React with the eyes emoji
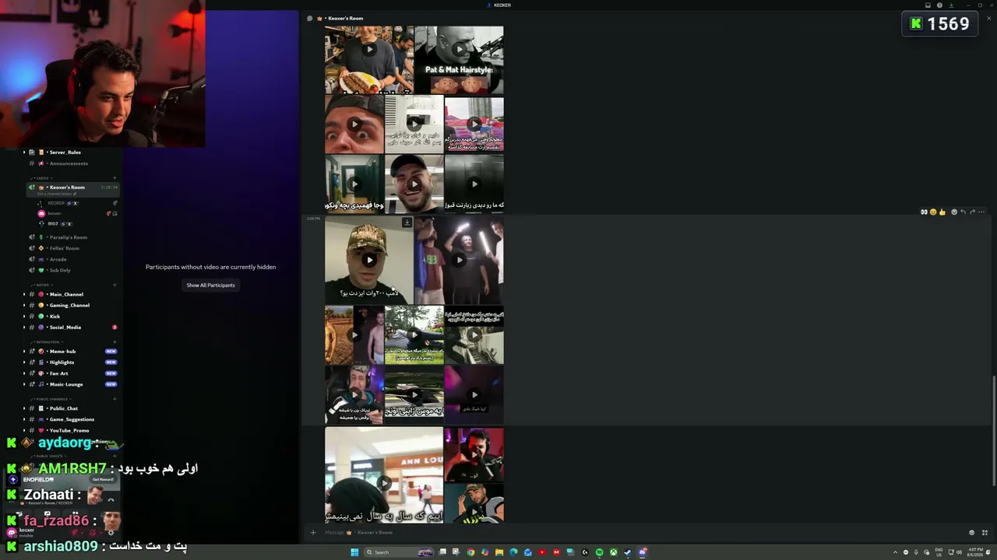 pos(924,212)
